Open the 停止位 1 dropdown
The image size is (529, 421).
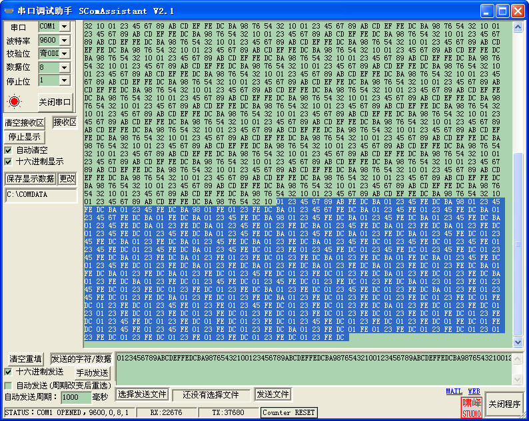click(65, 80)
